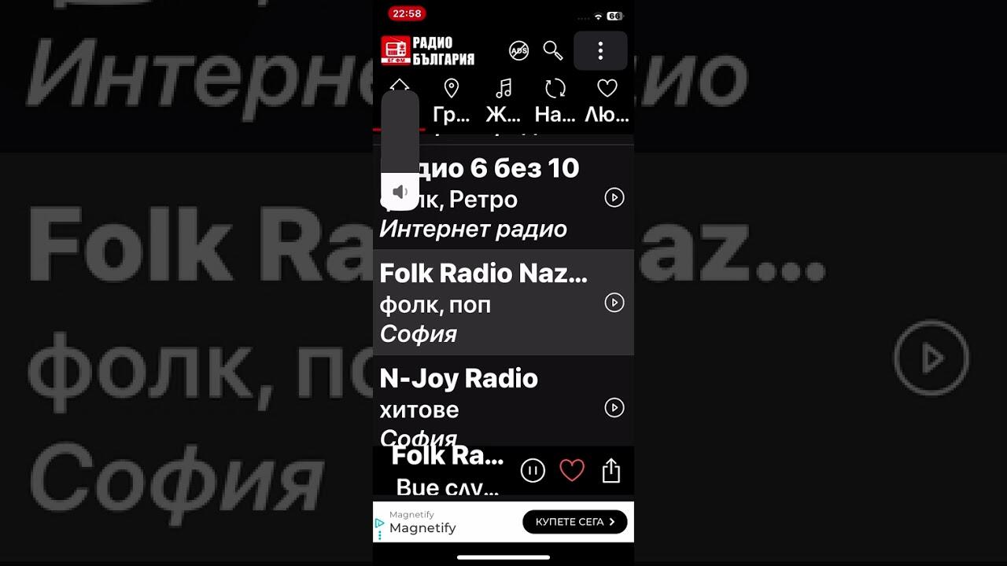Screen dimensions: 1007x566
Task: Toggle favorite heart in player bar
Action: [572, 471]
